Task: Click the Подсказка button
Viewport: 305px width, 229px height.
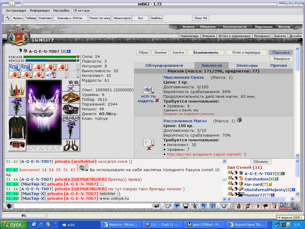Action: (281, 52)
